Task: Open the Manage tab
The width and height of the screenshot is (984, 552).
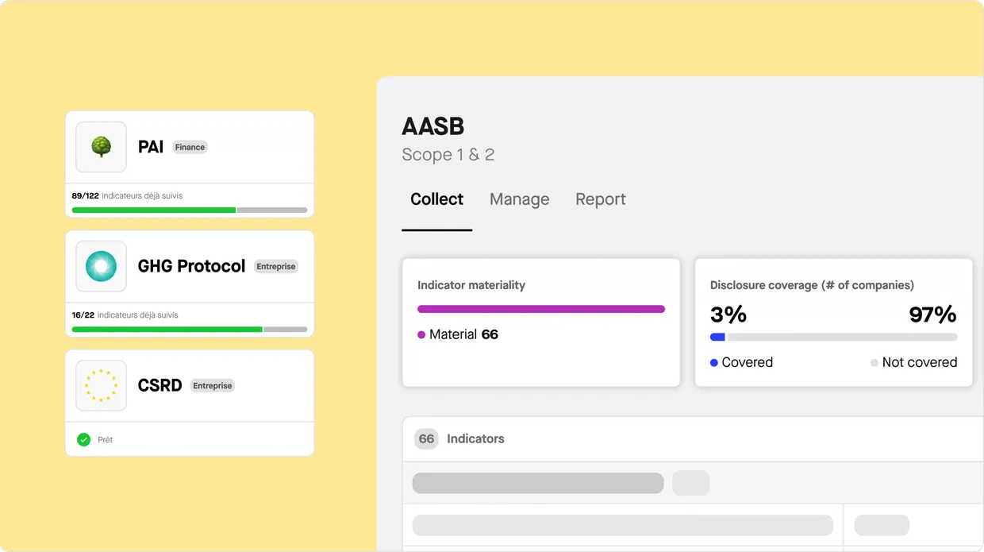Action: pos(519,199)
